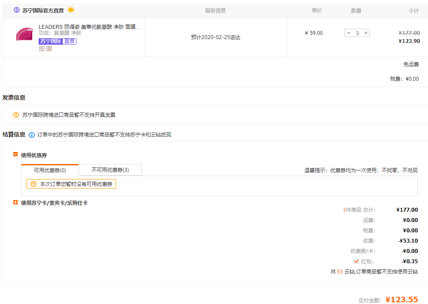
Task: Uncheck the 红包 checkbox
Action: pyautogui.click(x=356, y=261)
